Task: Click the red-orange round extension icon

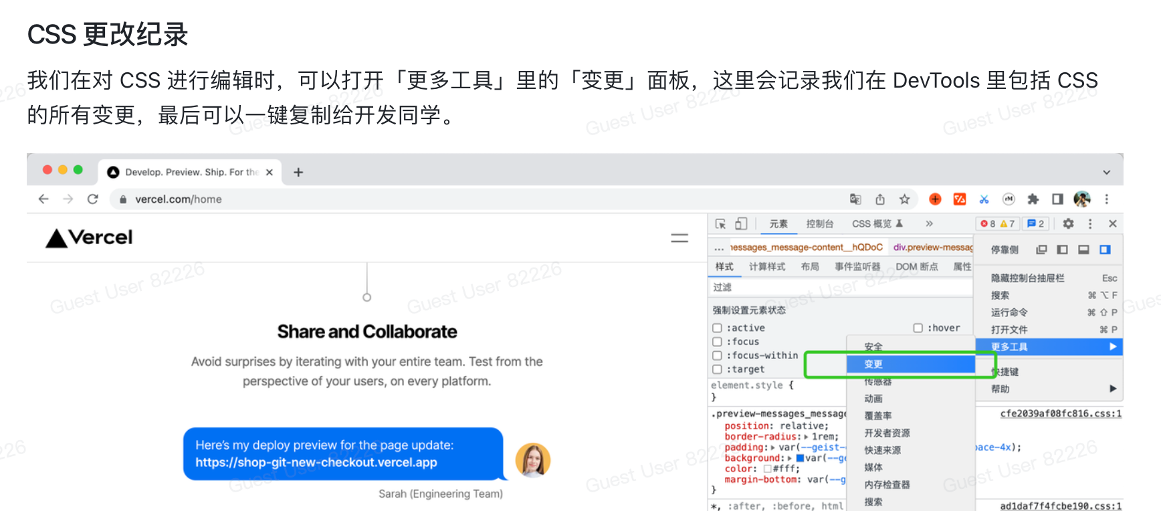Action: click(x=935, y=199)
